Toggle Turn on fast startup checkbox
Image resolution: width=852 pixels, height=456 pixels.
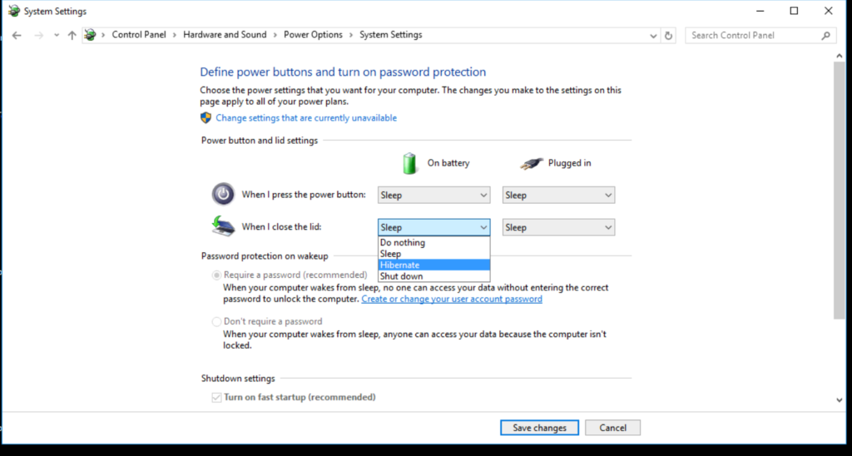[x=217, y=397]
